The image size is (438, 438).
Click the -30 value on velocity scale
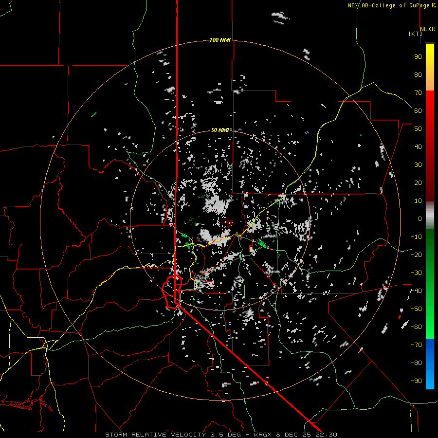[416, 273]
